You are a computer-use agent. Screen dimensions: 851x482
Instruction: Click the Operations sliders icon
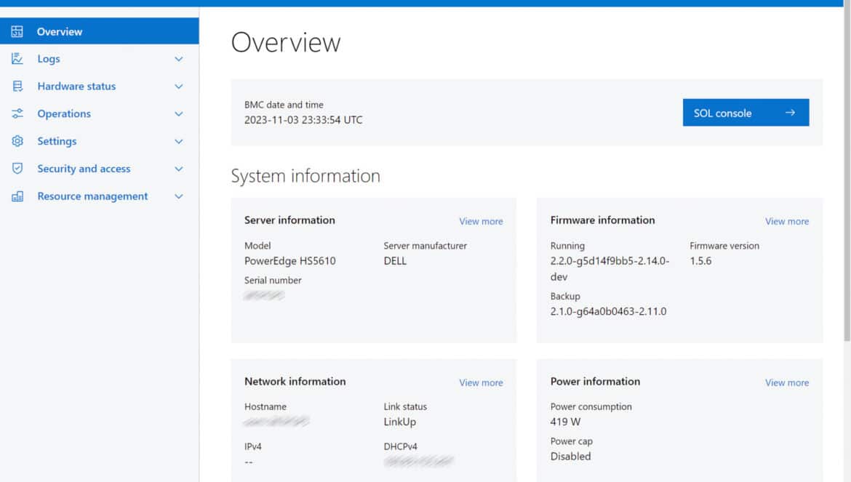tap(17, 113)
